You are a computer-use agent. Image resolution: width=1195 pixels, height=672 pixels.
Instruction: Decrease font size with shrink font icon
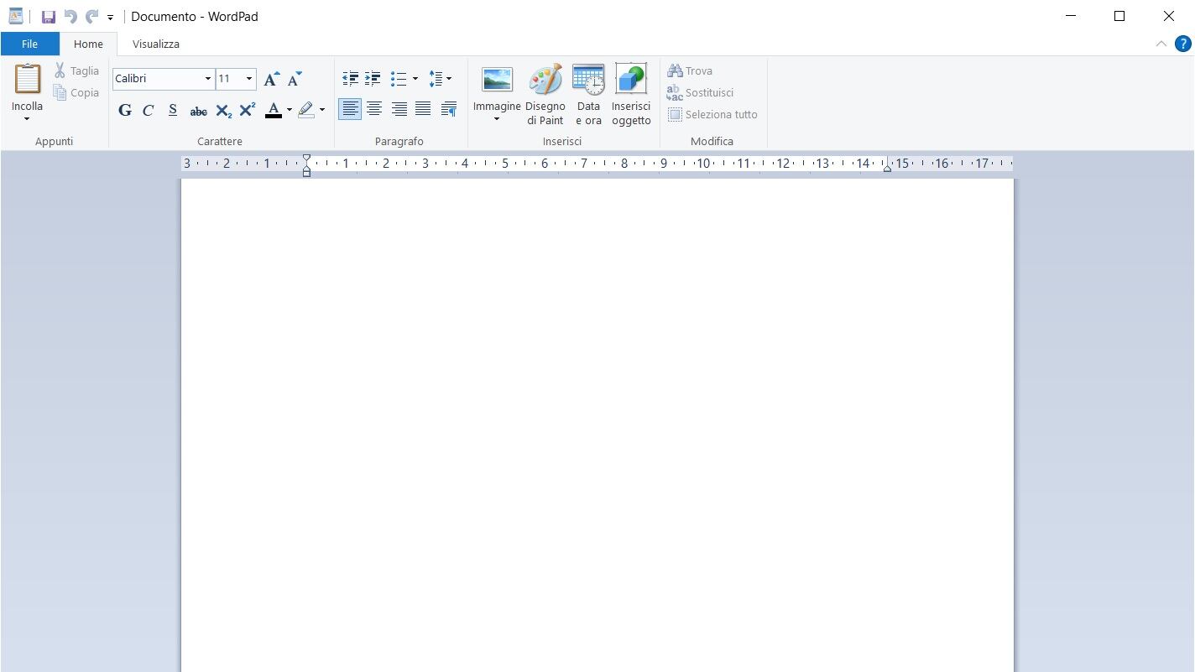[295, 79]
